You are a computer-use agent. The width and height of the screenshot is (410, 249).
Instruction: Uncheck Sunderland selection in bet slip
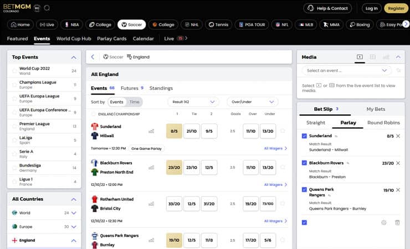click(x=304, y=136)
